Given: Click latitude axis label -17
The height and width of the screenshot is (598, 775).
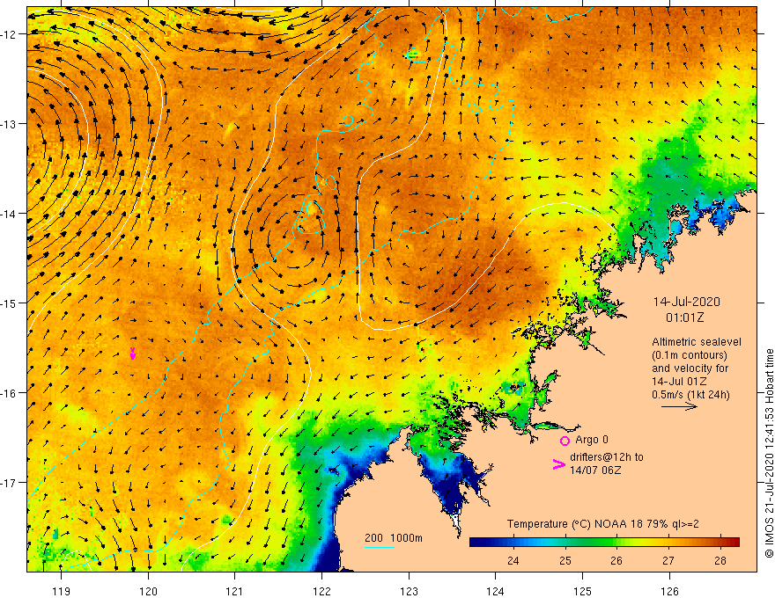Looking at the screenshot, I should click(x=8, y=483).
